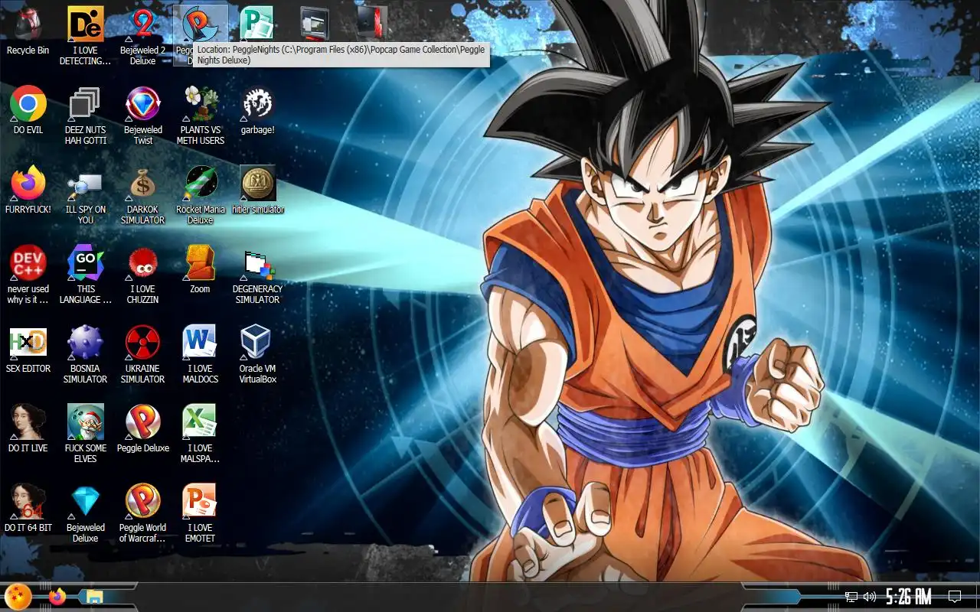980x612 pixels.
Task: Select the Firefox shortcut on the desktop
Action: [28, 190]
